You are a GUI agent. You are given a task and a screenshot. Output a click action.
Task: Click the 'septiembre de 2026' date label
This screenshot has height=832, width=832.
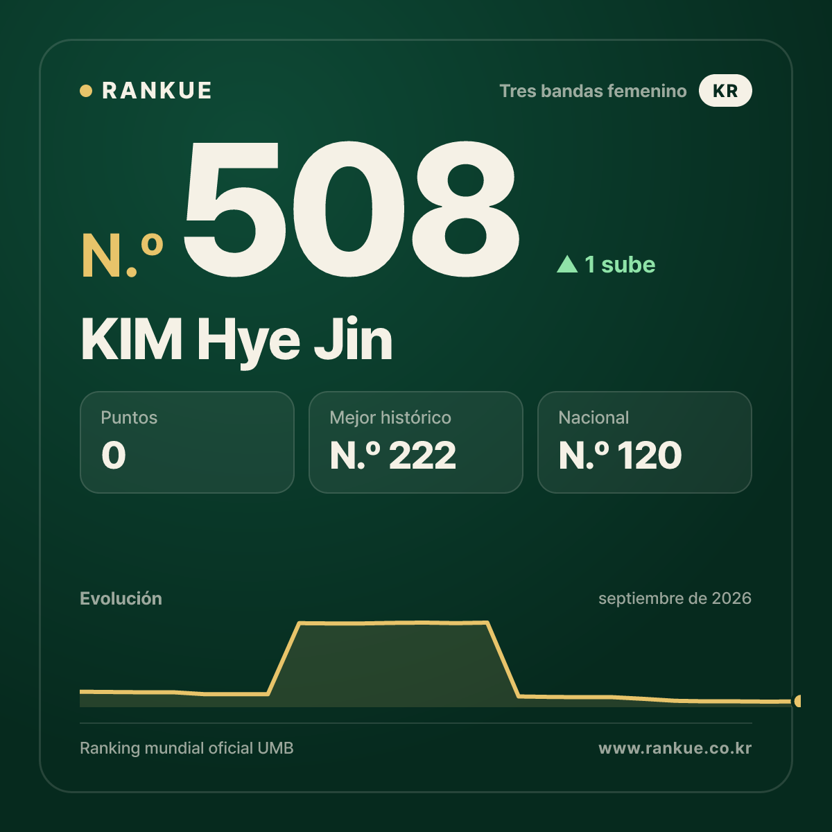click(675, 598)
